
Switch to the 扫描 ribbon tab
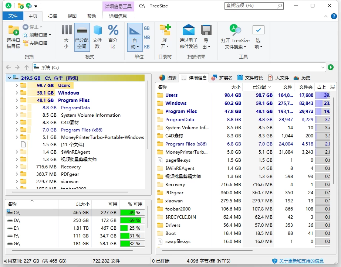pos(52,16)
